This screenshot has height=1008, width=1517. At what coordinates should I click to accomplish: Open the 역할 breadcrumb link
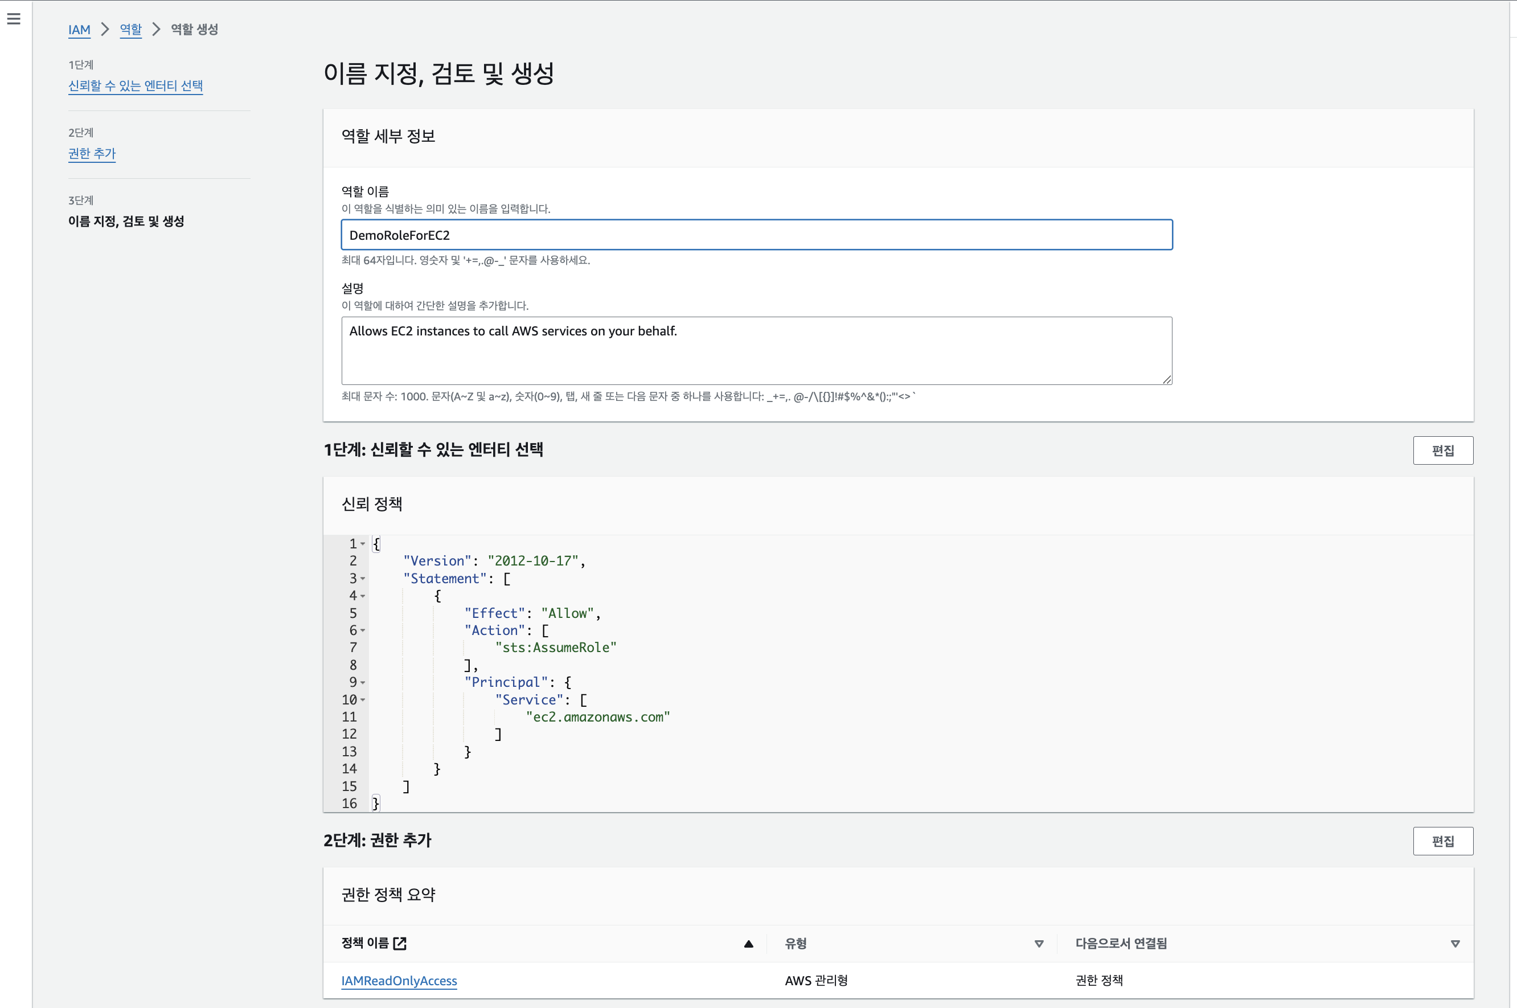130,30
